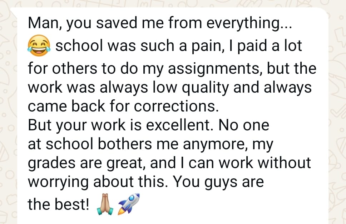The width and height of the screenshot is (346, 224).
Task: Click the word "corrections." in the message
Action: point(176,106)
